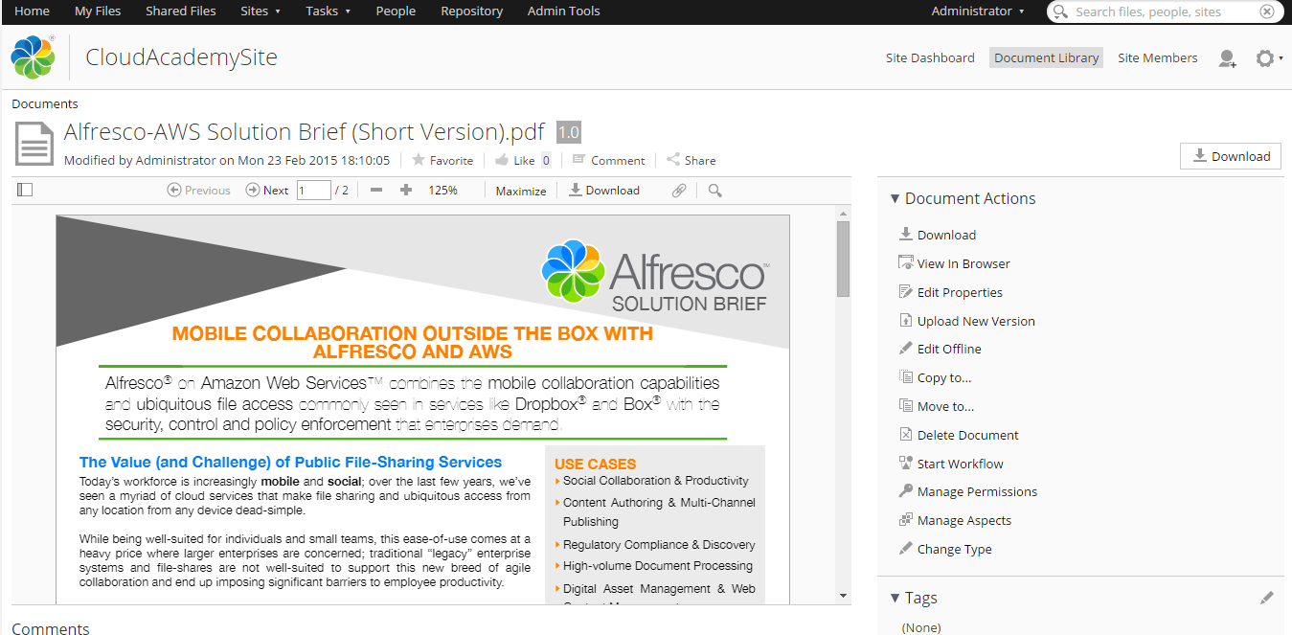1292x635 pixels.
Task: Click the Administrator modifier link
Action: point(176,161)
